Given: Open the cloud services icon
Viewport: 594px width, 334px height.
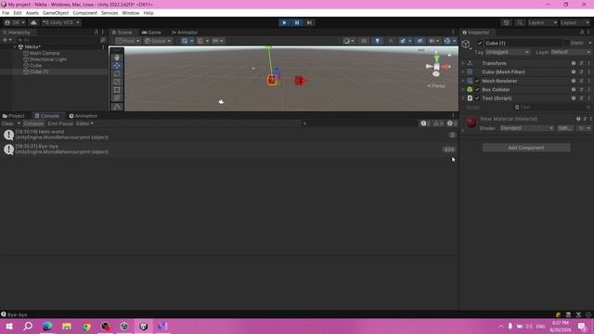Looking at the screenshot, I should coord(33,22).
